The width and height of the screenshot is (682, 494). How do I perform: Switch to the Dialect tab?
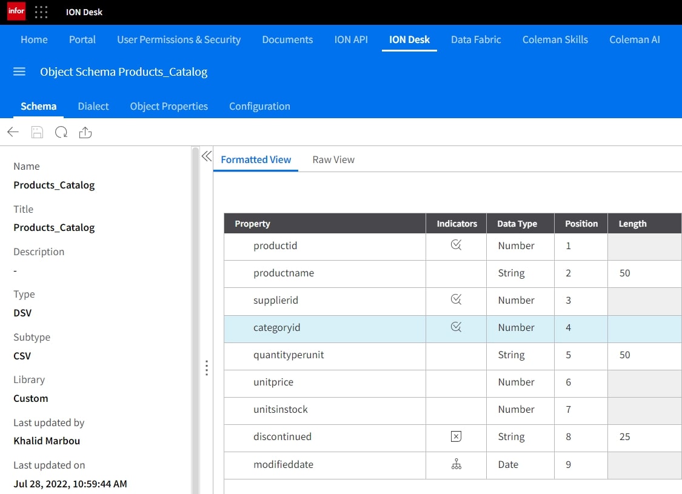(x=93, y=107)
